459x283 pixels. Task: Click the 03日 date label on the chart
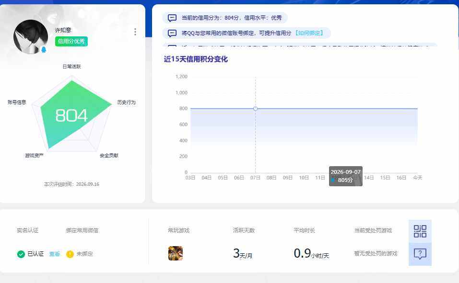(x=190, y=178)
